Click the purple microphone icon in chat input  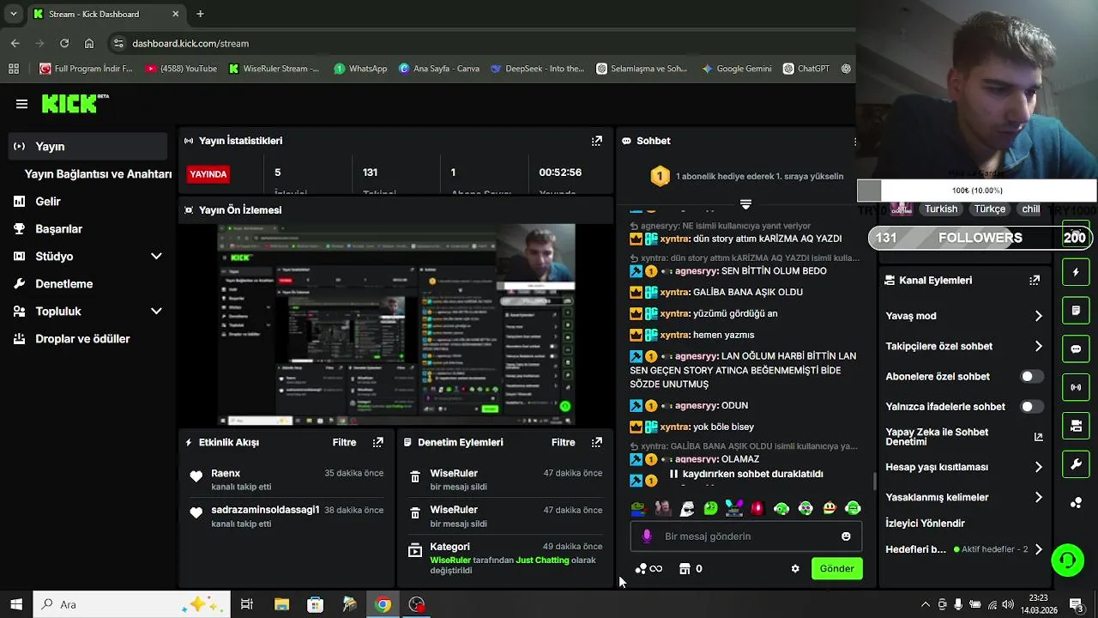click(647, 536)
